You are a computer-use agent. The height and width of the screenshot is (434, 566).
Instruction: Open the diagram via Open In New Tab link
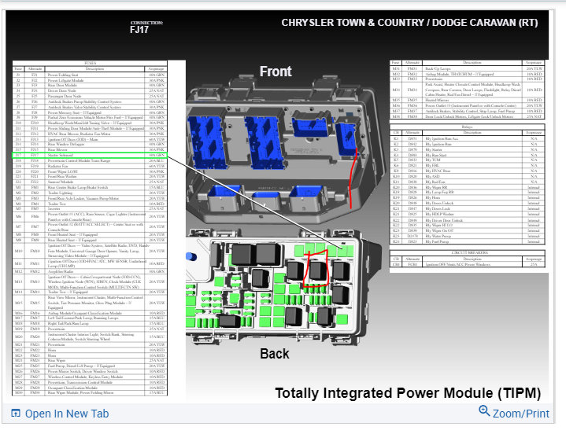pos(67,414)
